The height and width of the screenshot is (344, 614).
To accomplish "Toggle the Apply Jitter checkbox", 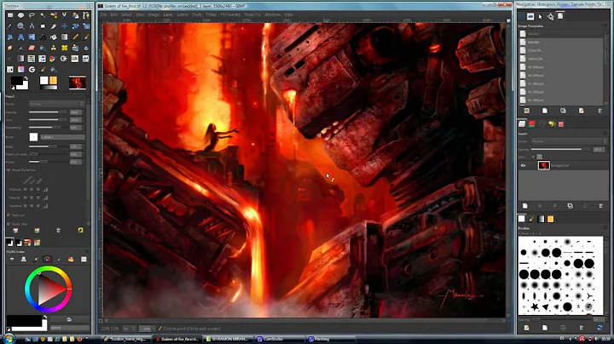I will point(9,224).
